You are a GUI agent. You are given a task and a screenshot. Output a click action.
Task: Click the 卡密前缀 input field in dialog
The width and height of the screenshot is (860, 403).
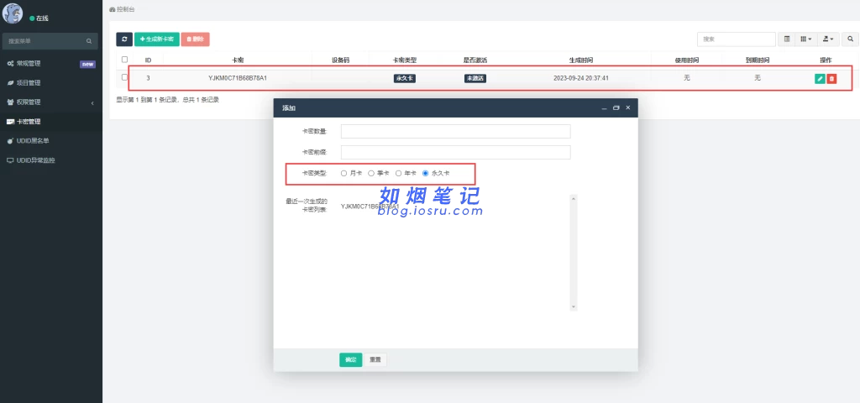[456, 153]
